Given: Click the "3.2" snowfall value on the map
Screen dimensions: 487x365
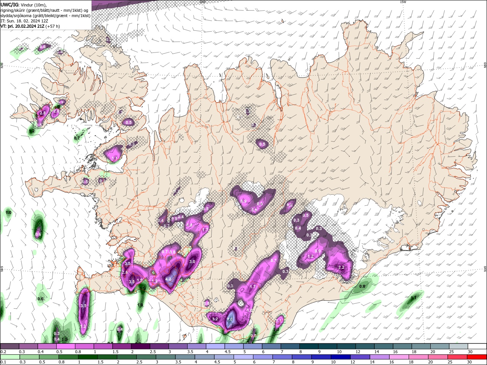Looking at the screenshot, I should (x=215, y=319).
